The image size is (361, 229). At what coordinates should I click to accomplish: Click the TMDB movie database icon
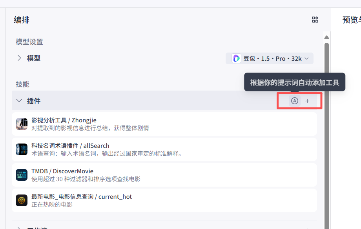coord(22,175)
